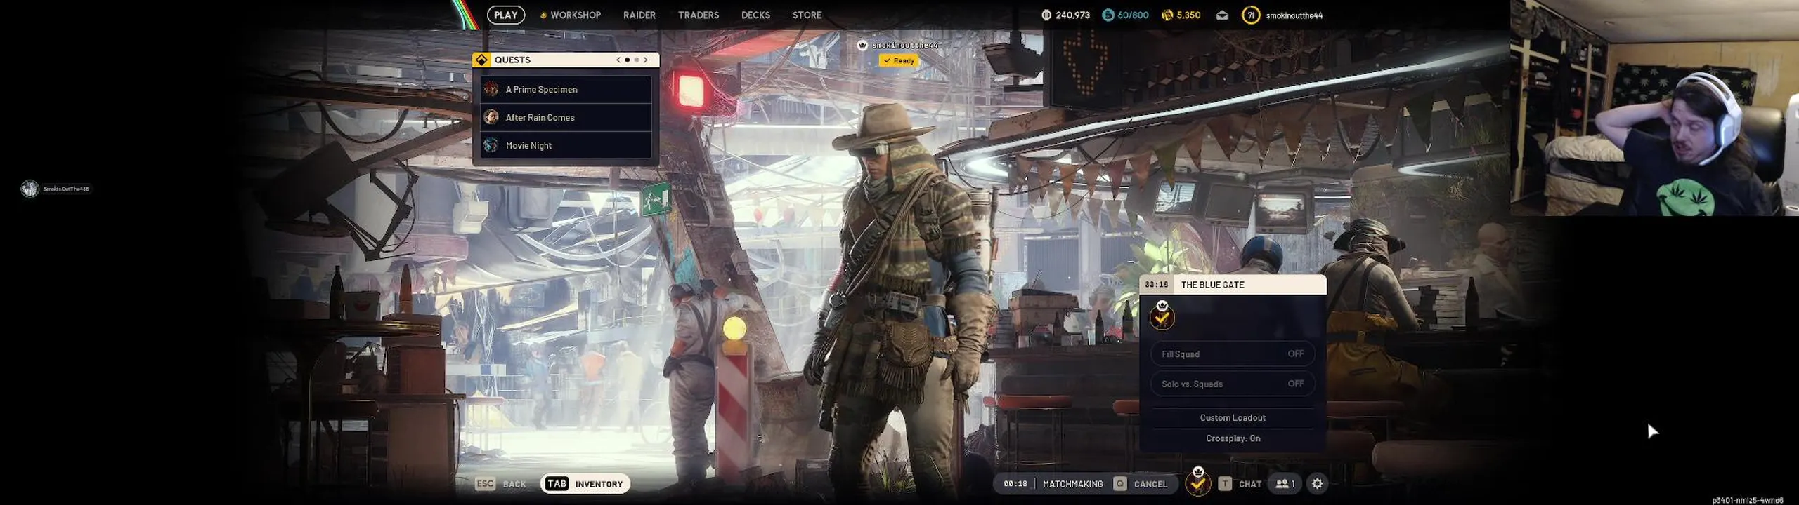Open Inventory with the TAB button
This screenshot has width=1799, height=505.
(585, 484)
